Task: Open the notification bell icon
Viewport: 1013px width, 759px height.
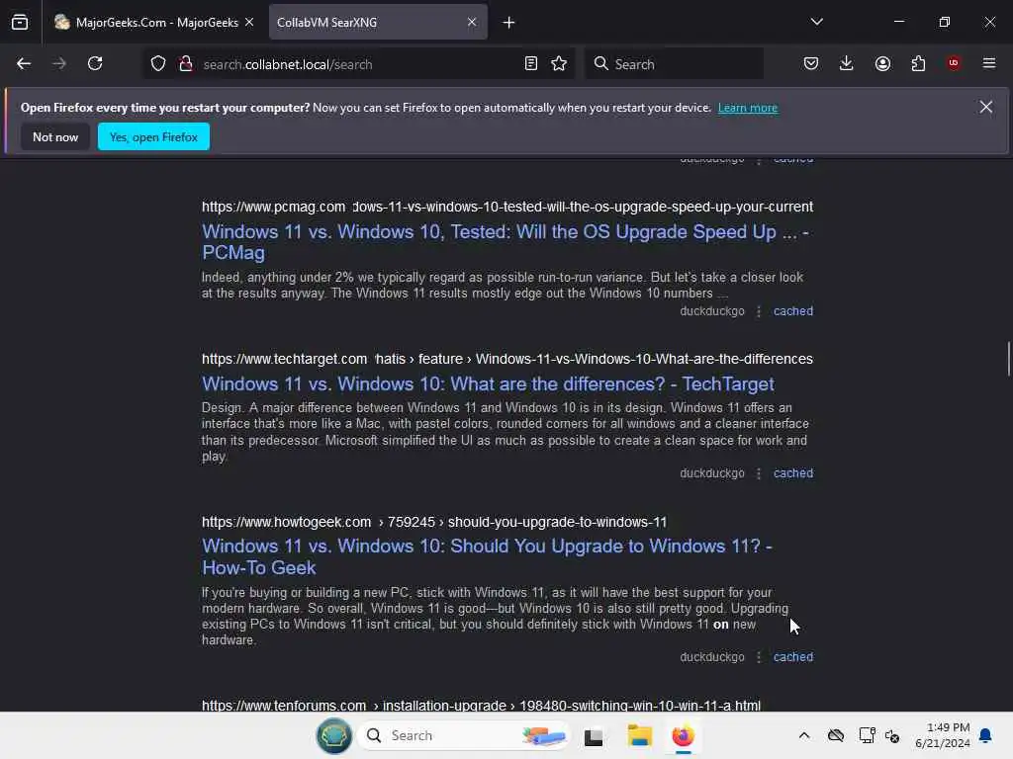Action: click(986, 735)
